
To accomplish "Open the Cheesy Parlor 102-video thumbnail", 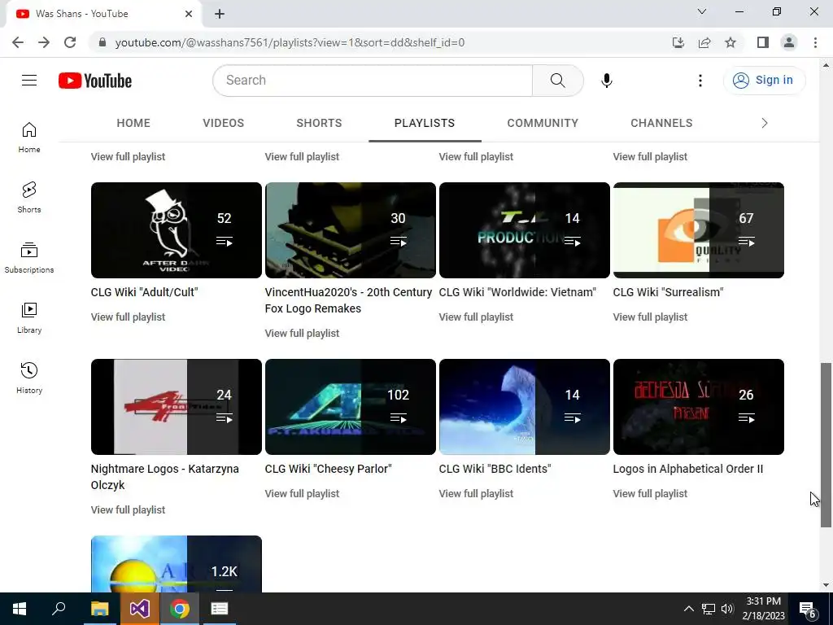I will 350,407.
